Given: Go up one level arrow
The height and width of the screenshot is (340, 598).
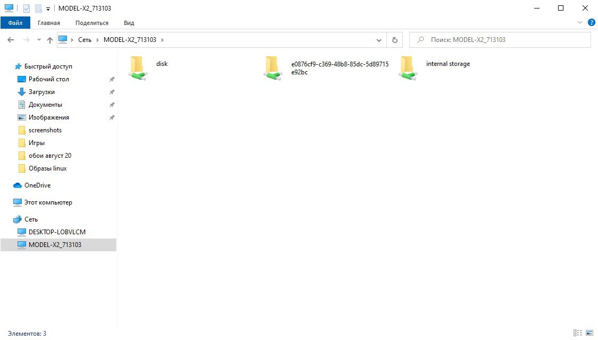Looking at the screenshot, I should (49, 40).
